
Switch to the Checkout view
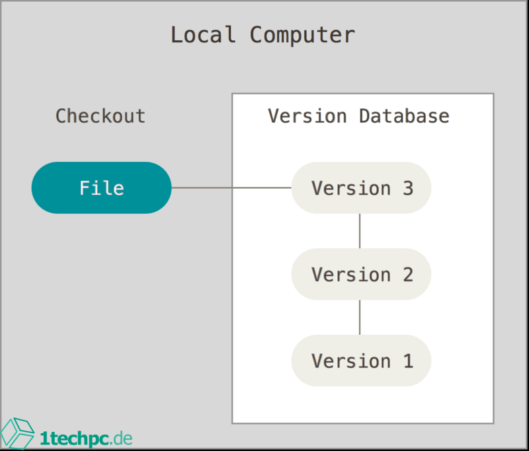coord(101,116)
